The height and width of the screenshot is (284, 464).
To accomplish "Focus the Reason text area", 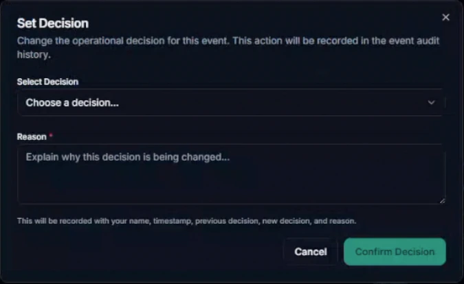I will [x=231, y=174].
